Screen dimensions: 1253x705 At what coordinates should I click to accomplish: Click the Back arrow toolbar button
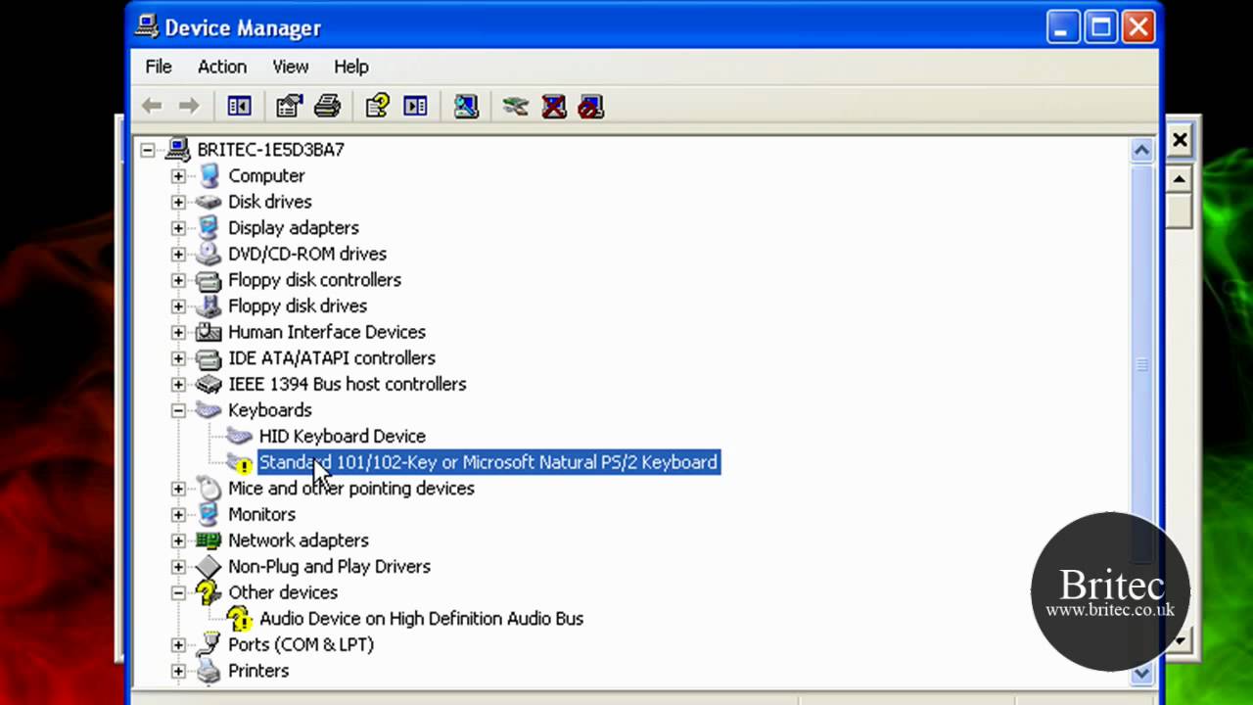tap(152, 106)
